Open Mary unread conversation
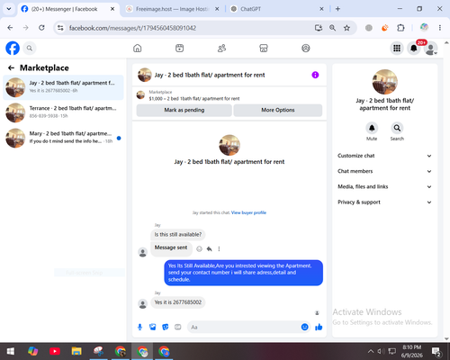Screen dimensions: 450x360 (63, 138)
